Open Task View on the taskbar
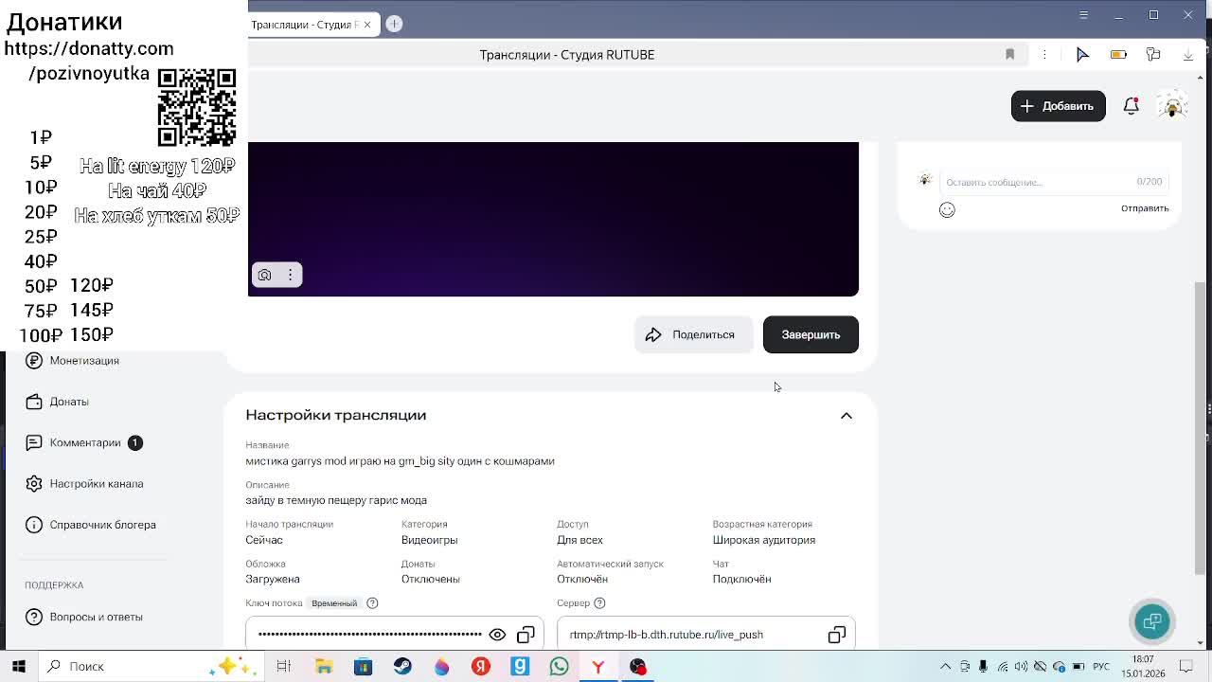The image size is (1212, 682). pyautogui.click(x=283, y=666)
